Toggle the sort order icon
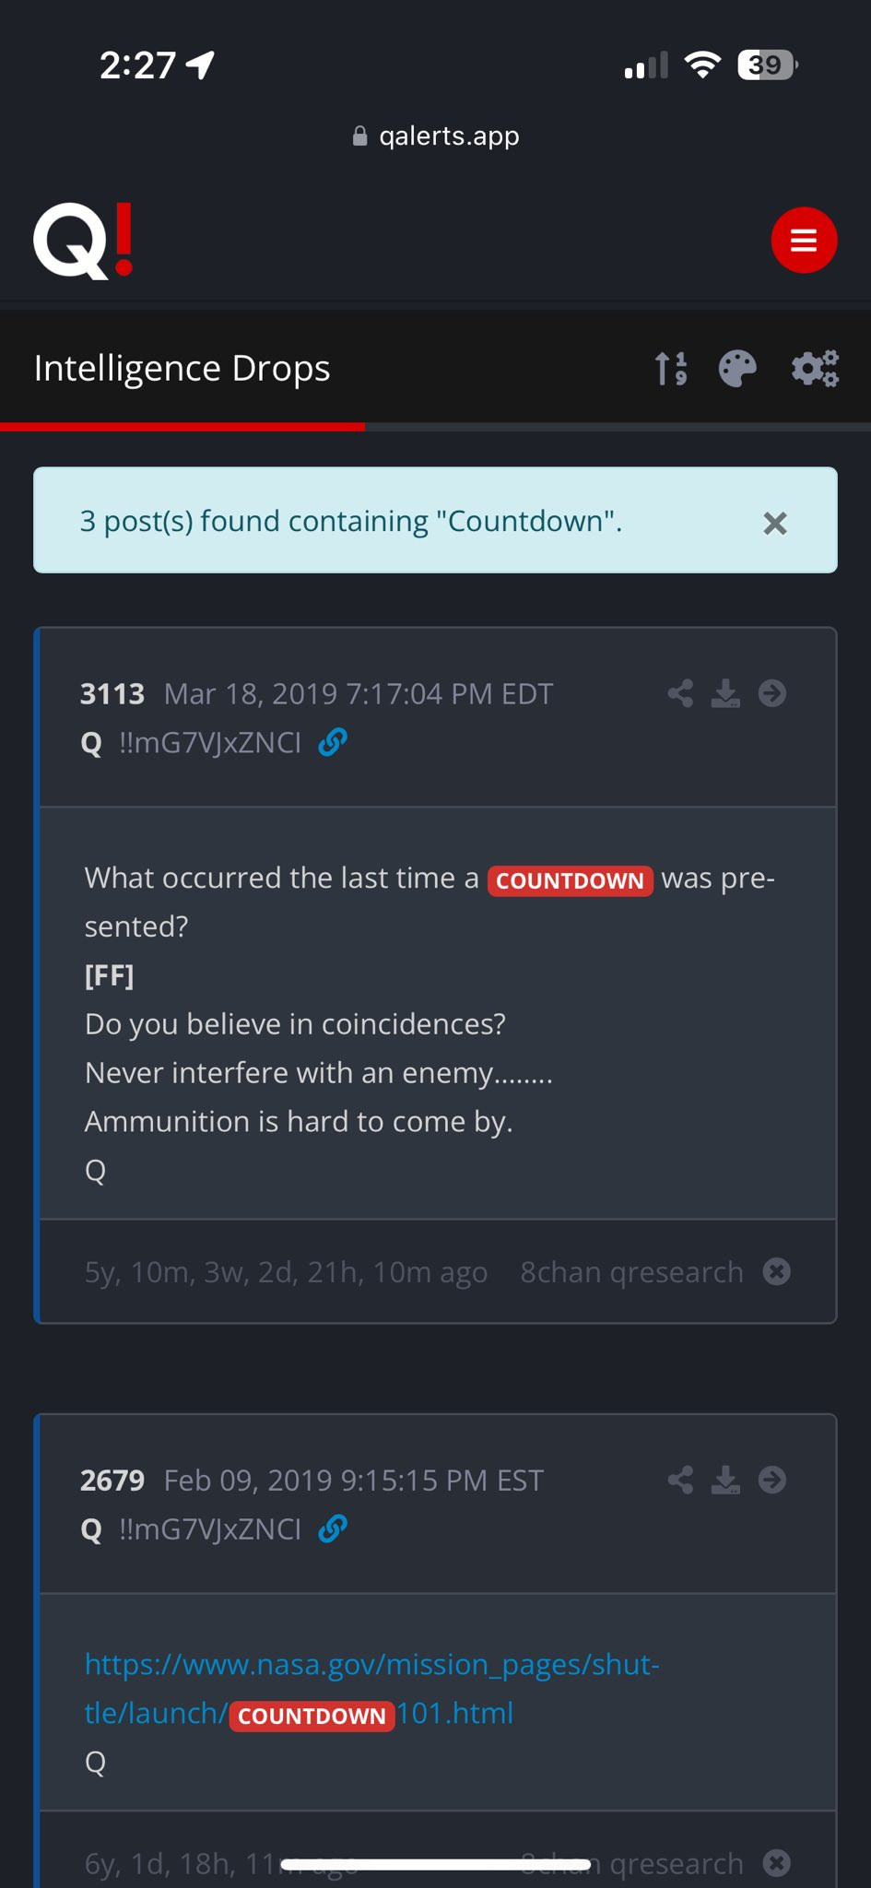The width and height of the screenshot is (871, 1888). (671, 369)
